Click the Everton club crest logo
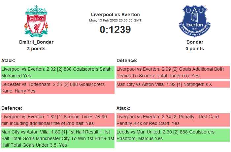The height and width of the screenshot is (152, 231). (194, 21)
